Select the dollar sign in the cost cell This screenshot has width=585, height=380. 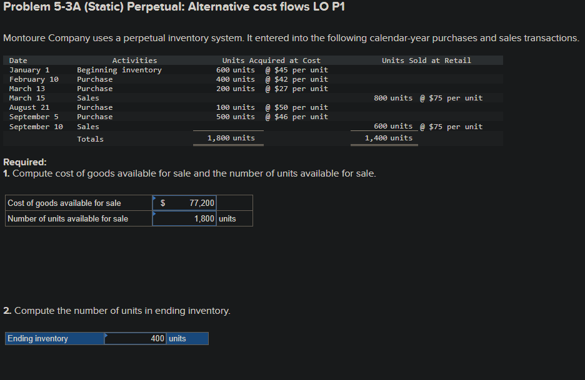coord(162,203)
